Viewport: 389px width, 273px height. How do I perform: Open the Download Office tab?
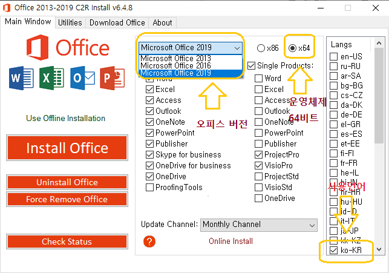(117, 22)
